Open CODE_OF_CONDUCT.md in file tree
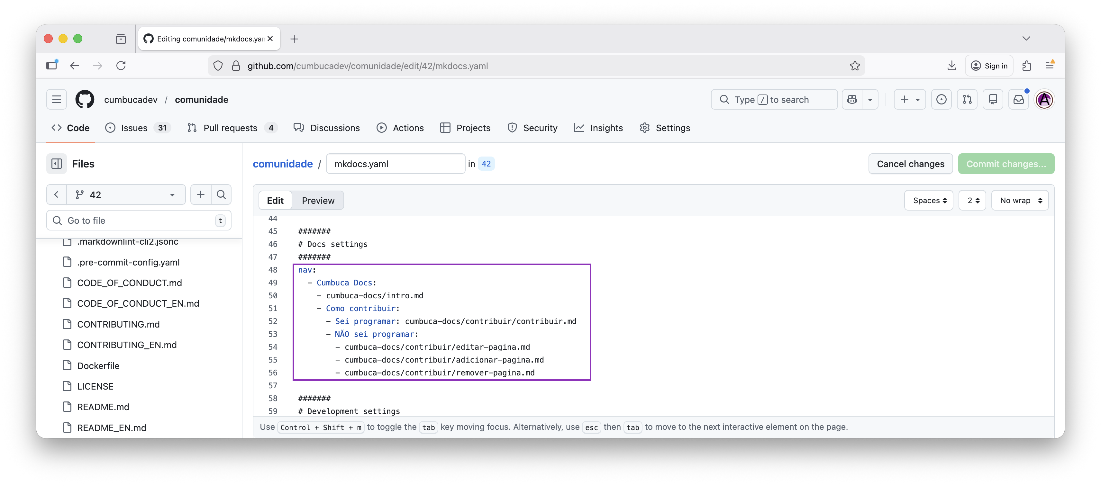The image size is (1101, 486). [129, 283]
